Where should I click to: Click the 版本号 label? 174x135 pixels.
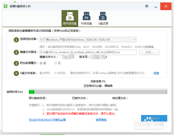(84, 57)
